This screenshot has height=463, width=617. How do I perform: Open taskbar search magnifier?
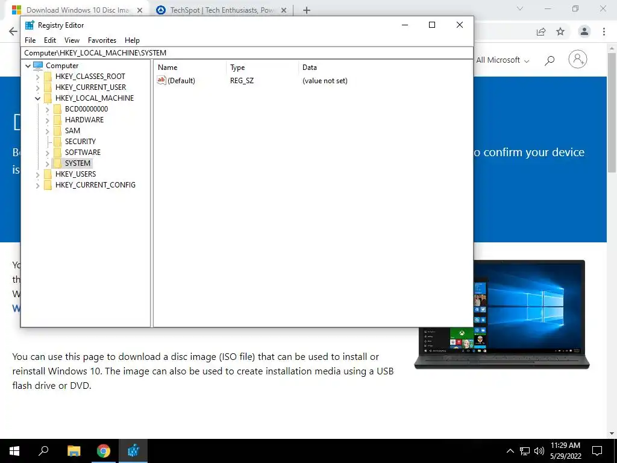pos(43,451)
